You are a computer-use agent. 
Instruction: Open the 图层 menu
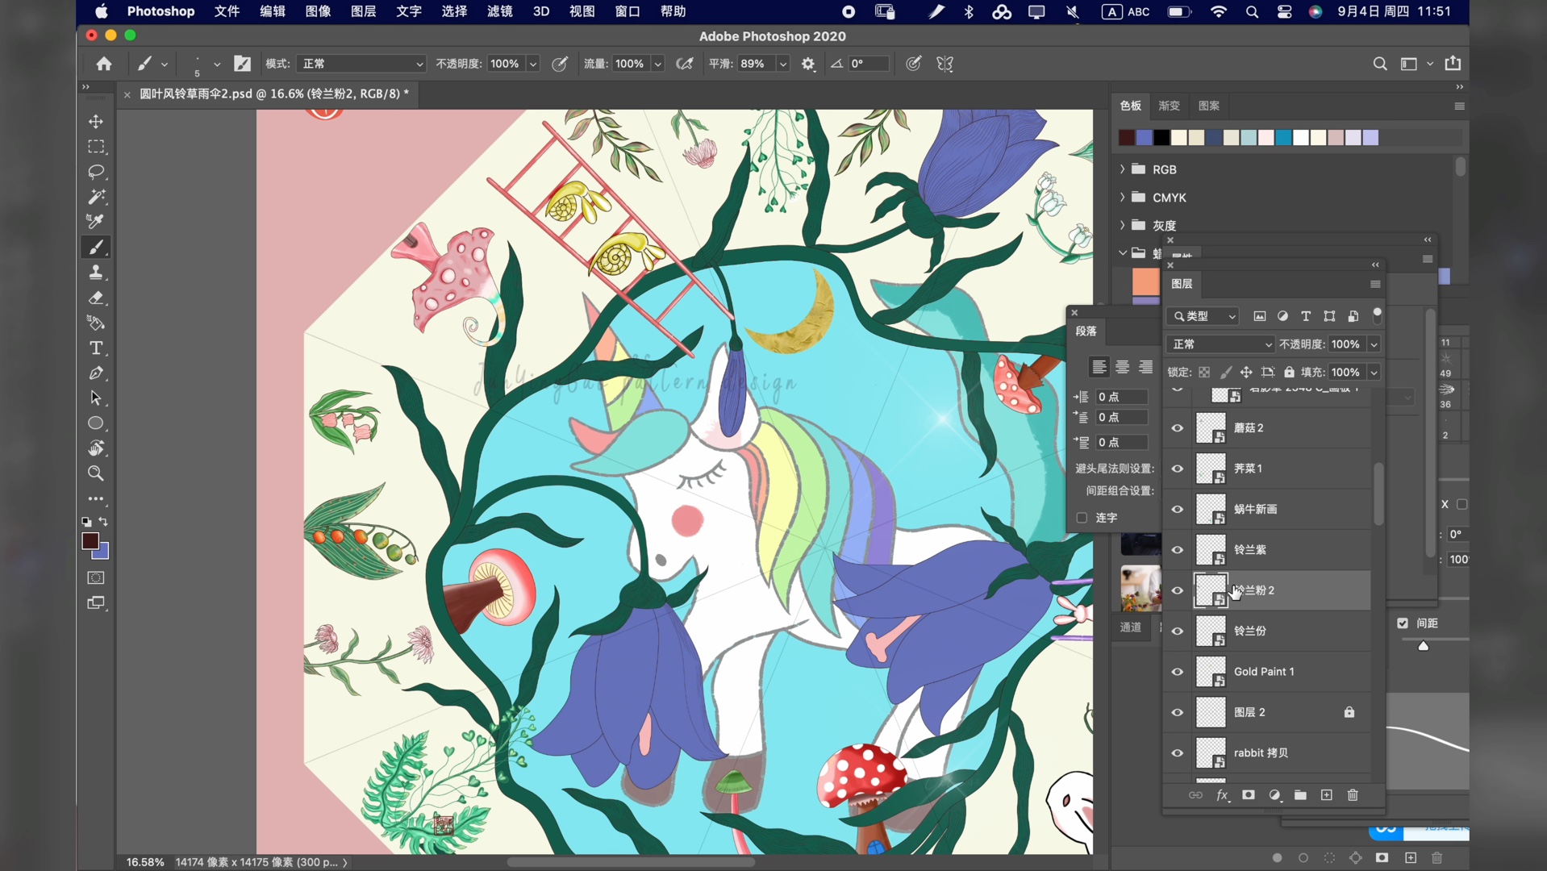[363, 11]
